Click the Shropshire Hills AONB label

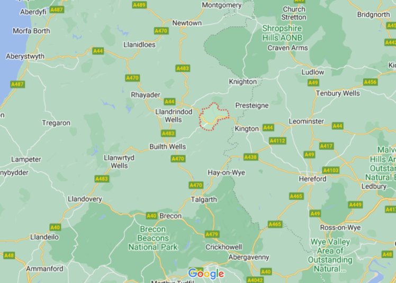pos(282,33)
